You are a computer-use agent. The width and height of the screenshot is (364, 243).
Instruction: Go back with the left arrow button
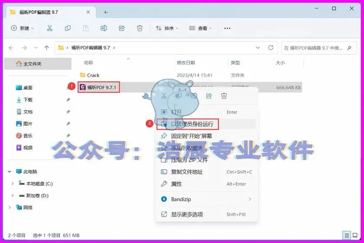[x=11, y=48]
